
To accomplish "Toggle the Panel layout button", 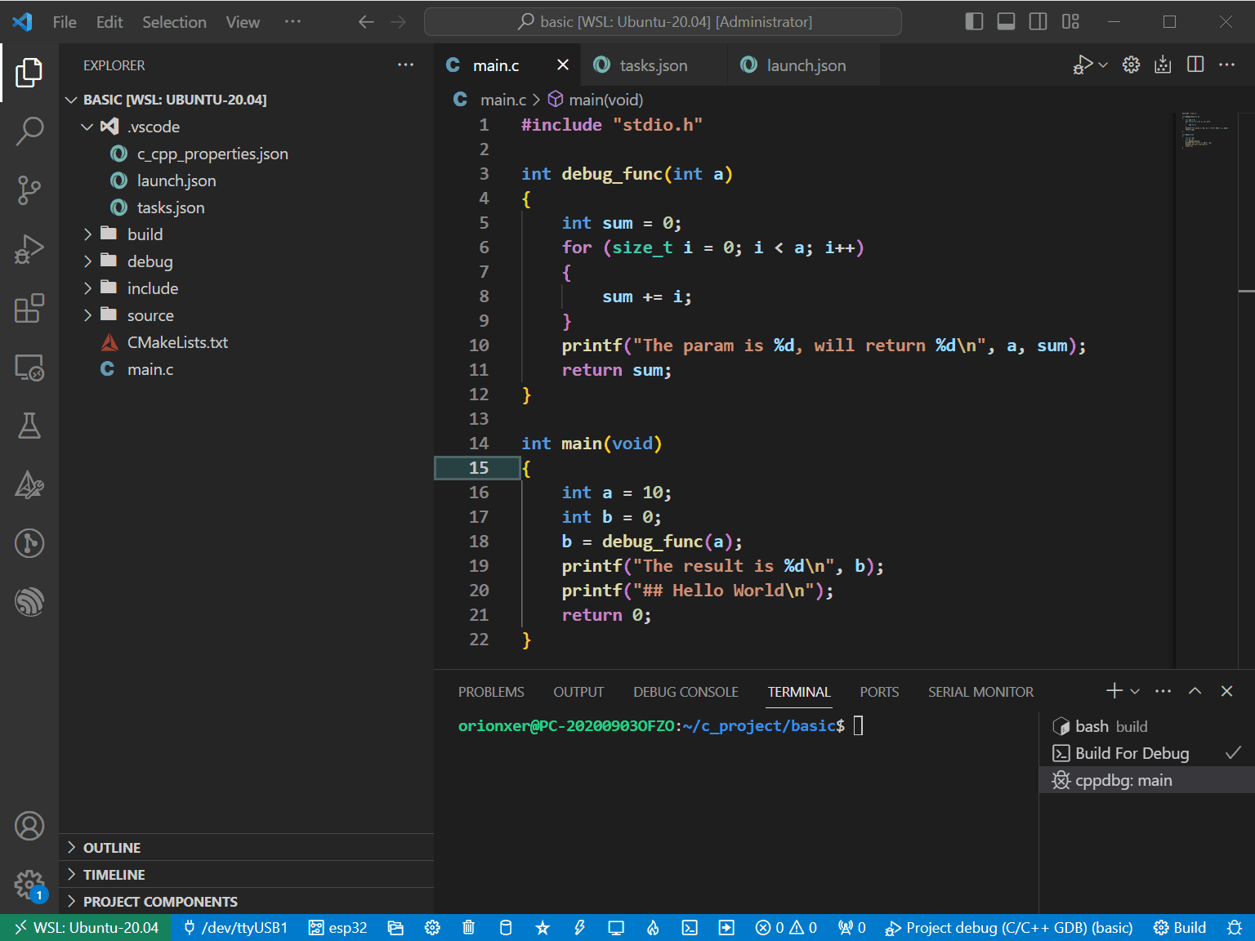I will pyautogui.click(x=1007, y=21).
